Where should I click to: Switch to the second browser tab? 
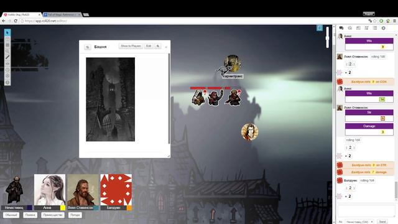pos(62,15)
